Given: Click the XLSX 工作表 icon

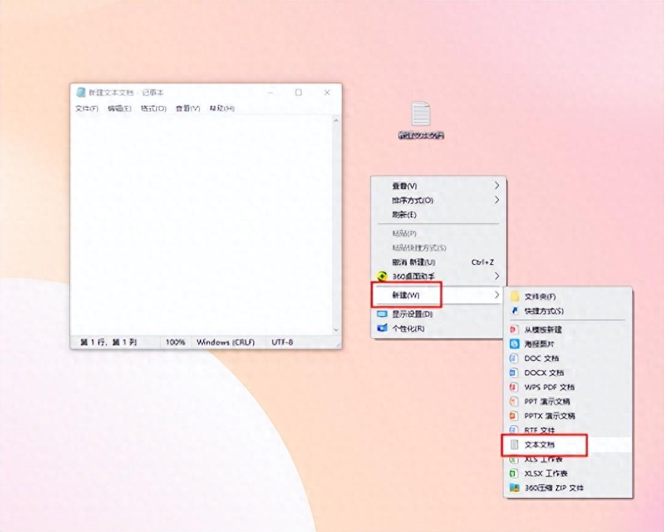Looking at the screenshot, I should (514, 474).
